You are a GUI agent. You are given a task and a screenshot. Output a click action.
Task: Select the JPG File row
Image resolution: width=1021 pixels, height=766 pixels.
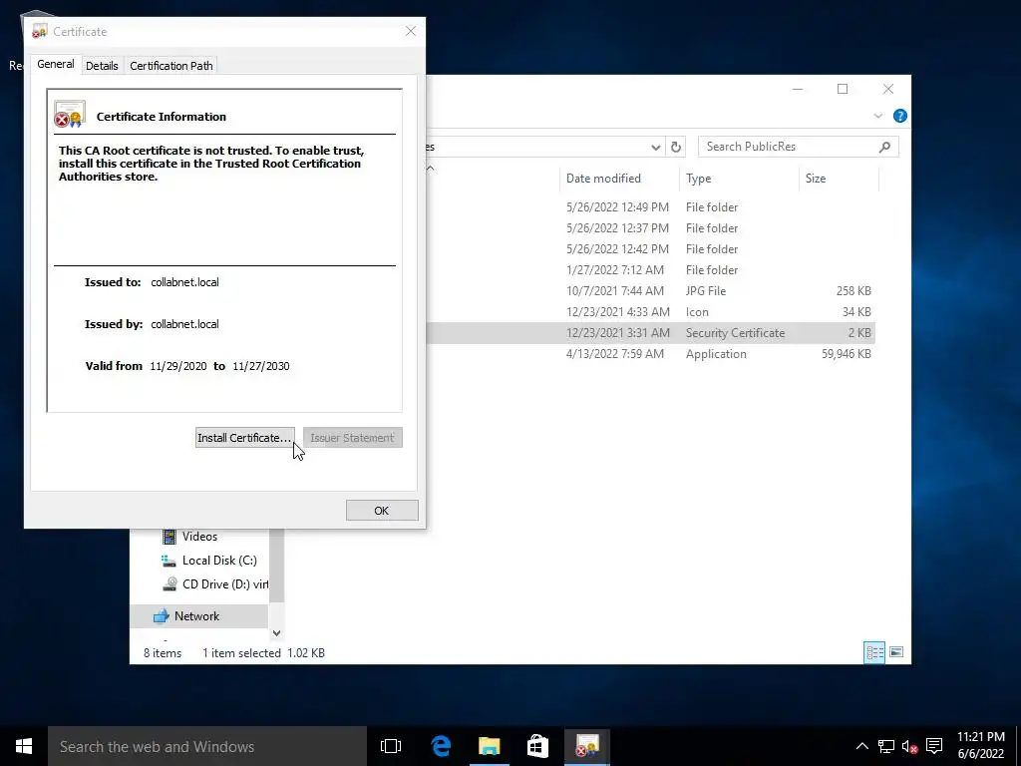(650, 291)
